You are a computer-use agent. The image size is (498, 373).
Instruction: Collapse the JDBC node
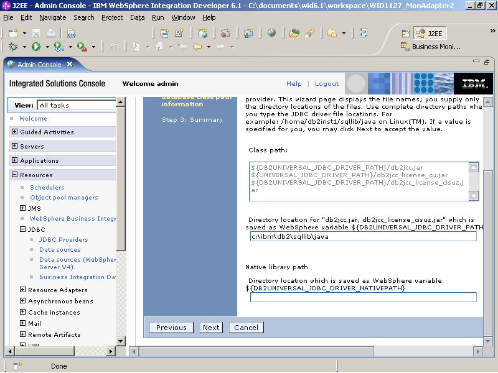point(22,229)
